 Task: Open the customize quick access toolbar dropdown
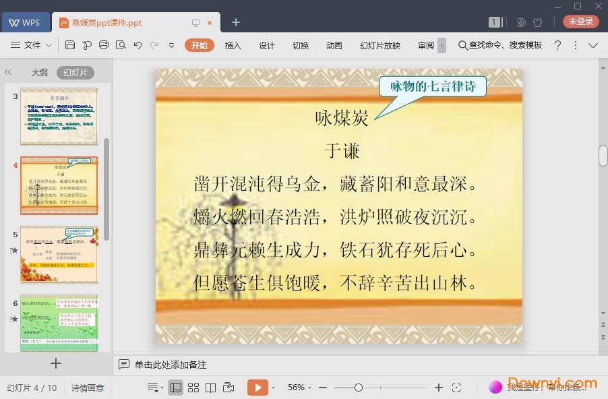(x=172, y=44)
